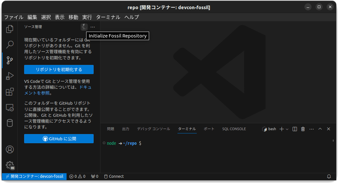Open the 実行 menu

[x=87, y=17]
